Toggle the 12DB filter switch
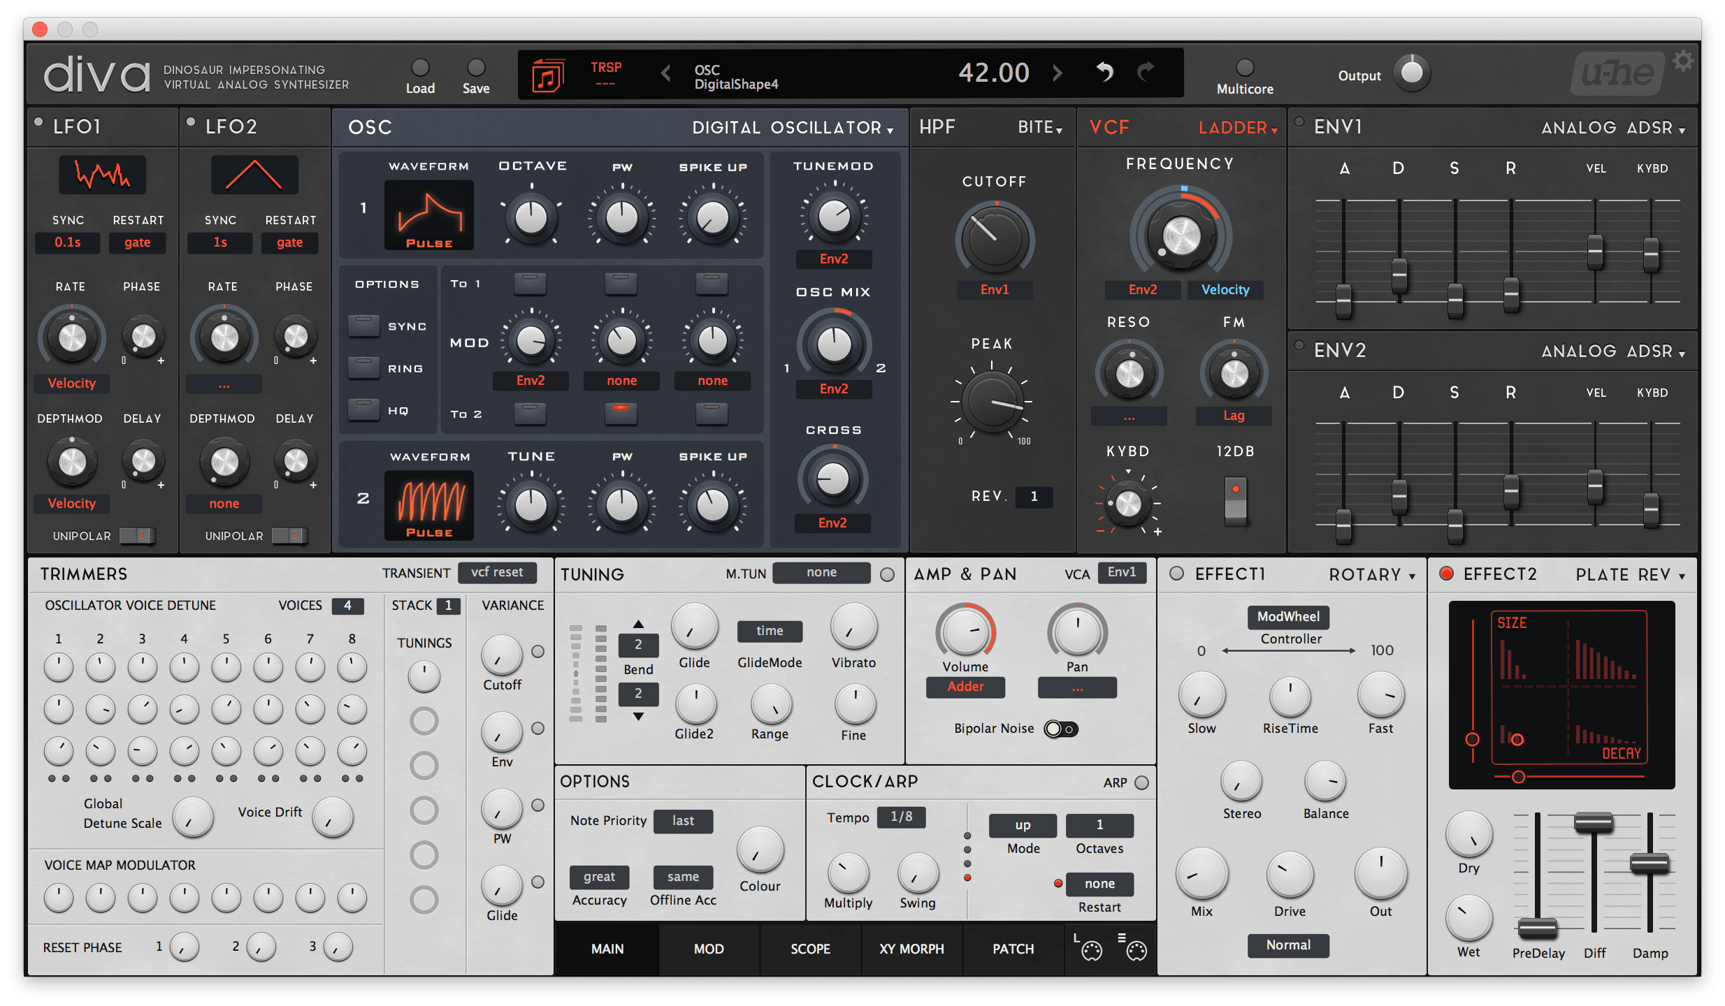Screen dimensions: 1725x1006 click(1235, 500)
